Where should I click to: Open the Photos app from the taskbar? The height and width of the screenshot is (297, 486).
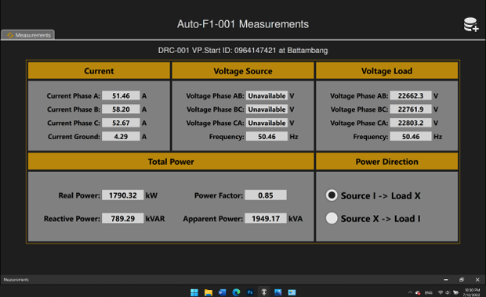278,292
